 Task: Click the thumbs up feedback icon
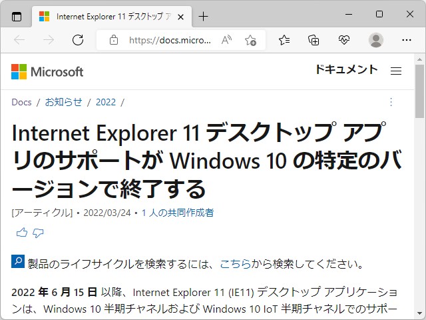tap(22, 233)
